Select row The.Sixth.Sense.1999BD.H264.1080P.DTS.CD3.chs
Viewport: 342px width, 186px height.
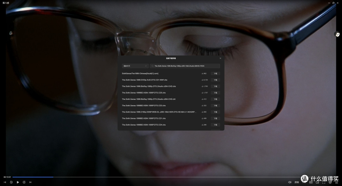171,106
